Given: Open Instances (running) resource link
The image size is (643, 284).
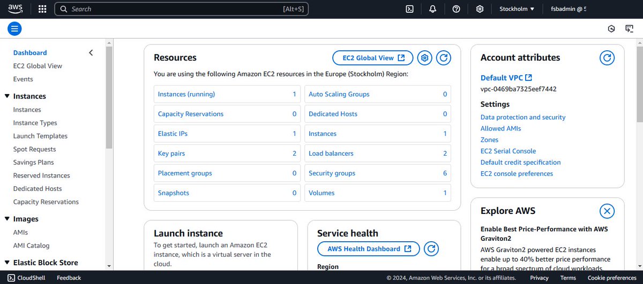Looking at the screenshot, I should coord(186,94).
